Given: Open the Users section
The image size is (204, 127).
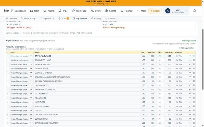Looking at the screenshot, I should click(x=96, y=11).
